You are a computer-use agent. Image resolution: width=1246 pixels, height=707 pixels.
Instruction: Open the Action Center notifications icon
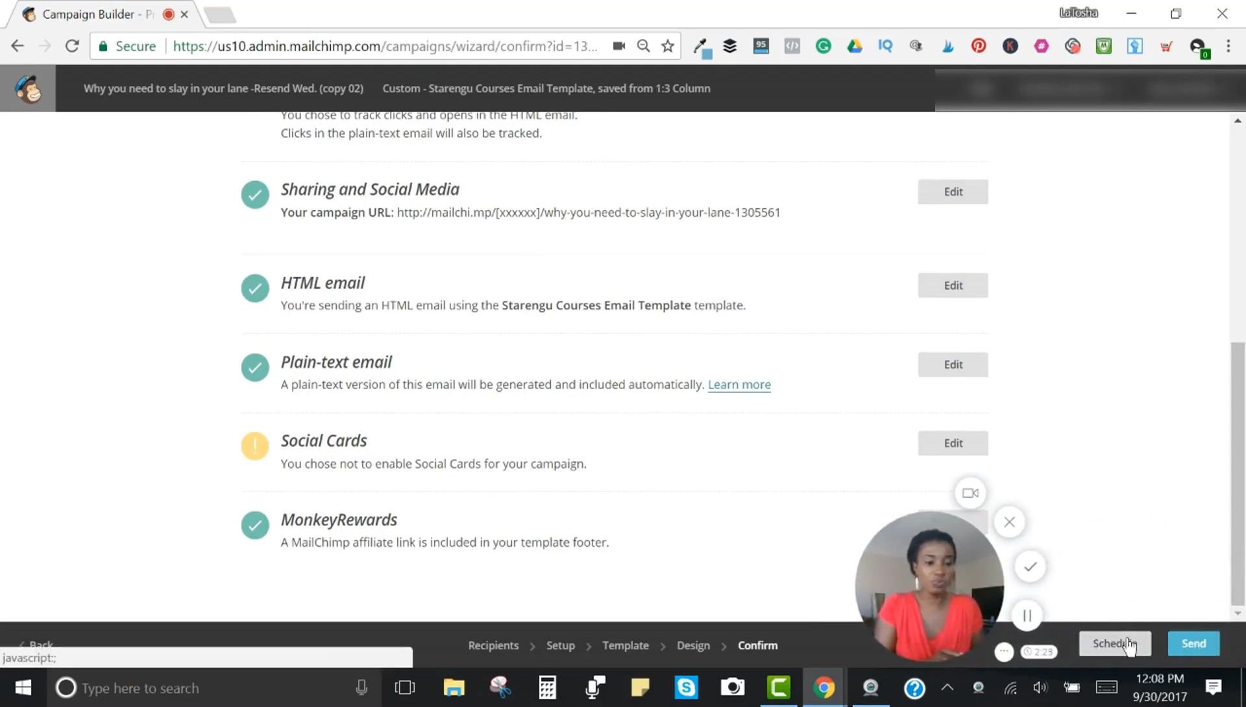1213,688
